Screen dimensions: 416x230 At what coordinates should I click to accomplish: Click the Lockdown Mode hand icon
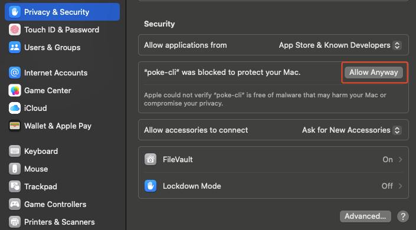150,186
